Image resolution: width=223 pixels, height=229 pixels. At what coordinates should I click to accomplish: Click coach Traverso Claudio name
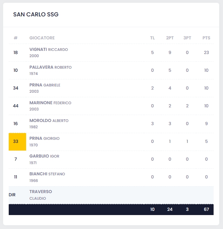40,192
